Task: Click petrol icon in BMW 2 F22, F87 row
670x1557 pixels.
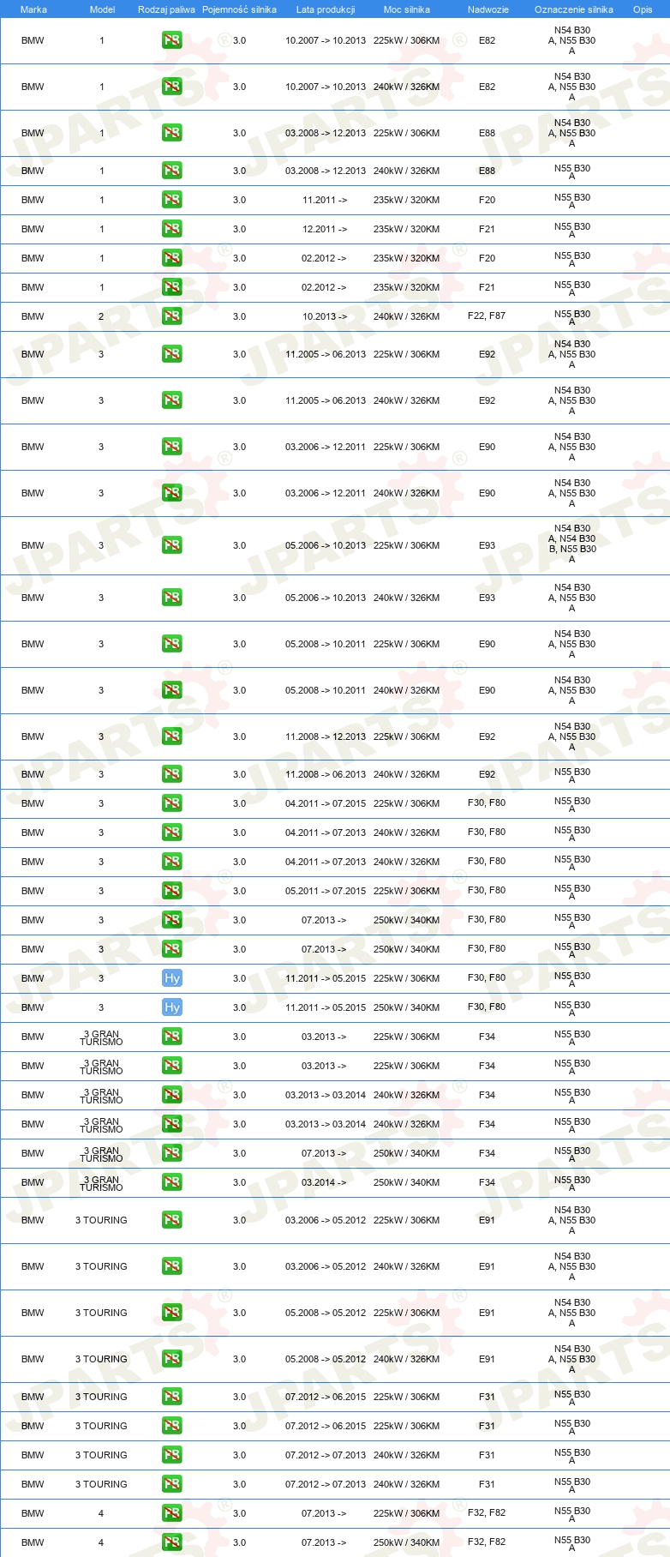Action: pyautogui.click(x=172, y=316)
